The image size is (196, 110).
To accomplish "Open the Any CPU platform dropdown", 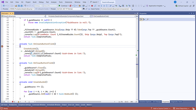I will tap(51, 6).
